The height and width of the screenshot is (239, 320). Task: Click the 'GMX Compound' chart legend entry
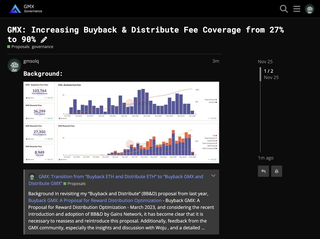tap(210, 148)
